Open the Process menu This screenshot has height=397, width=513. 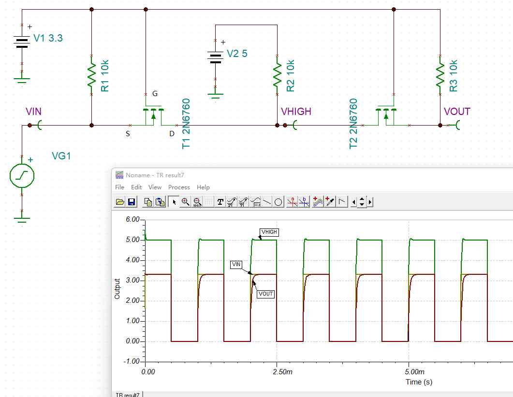point(179,187)
